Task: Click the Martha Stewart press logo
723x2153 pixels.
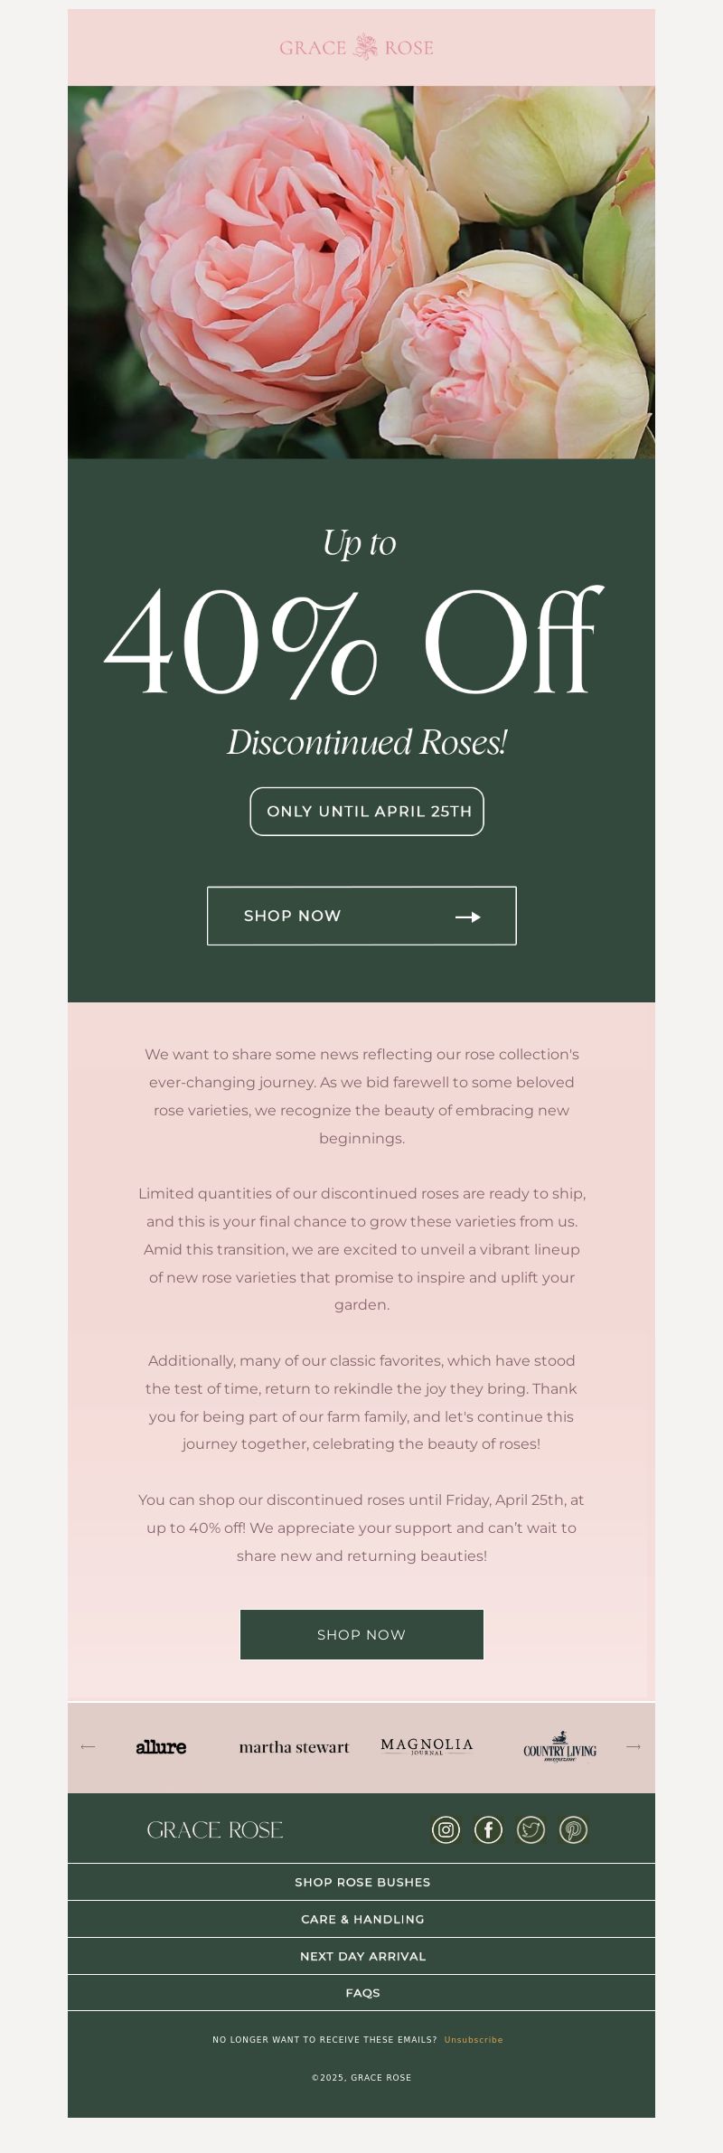Action: (x=294, y=1747)
